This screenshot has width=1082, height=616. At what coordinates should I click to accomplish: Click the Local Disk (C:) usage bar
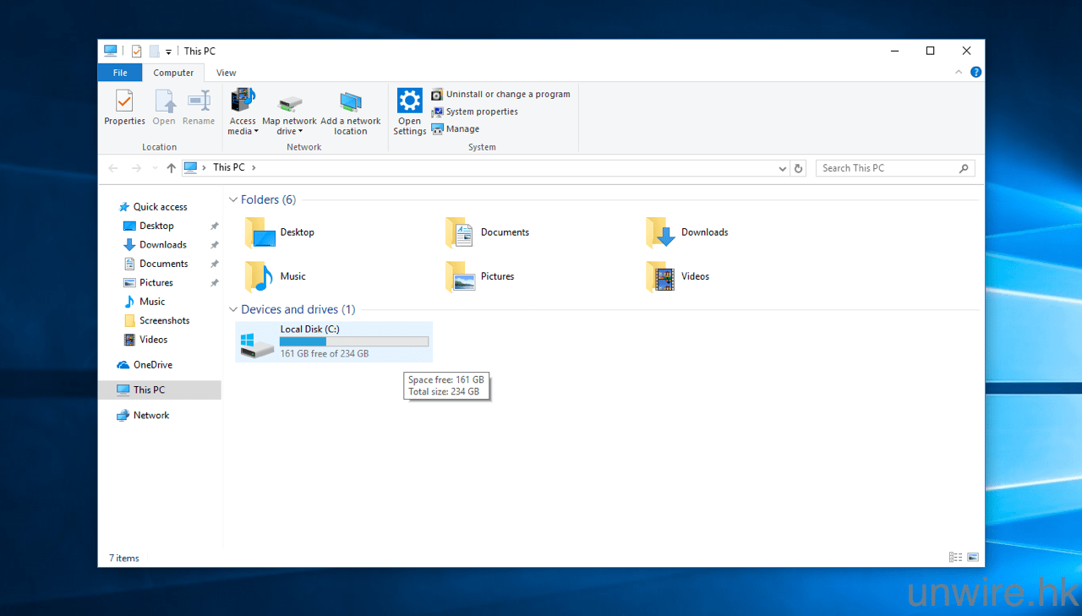(x=354, y=341)
